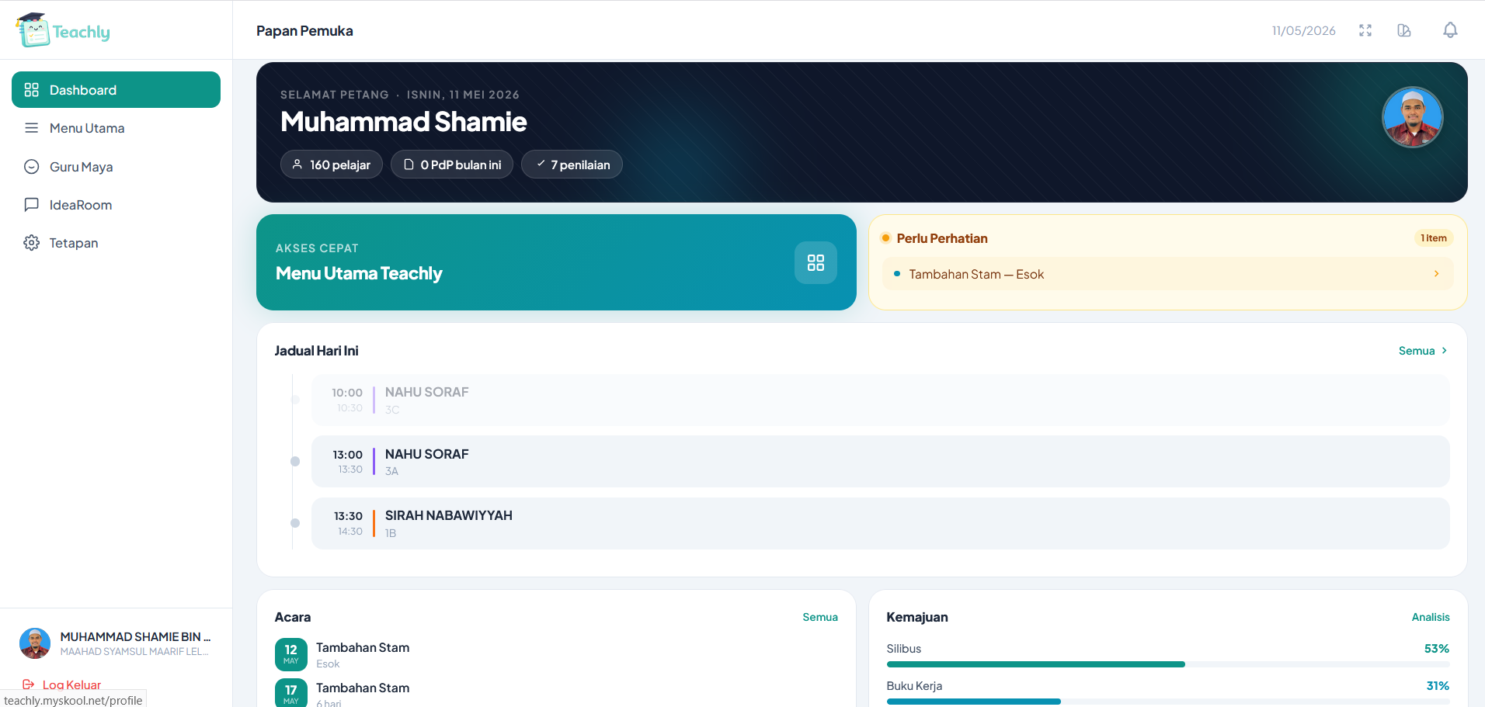Click the Buku Kerja 31% value
The height and width of the screenshot is (707, 1485).
[1438, 686]
